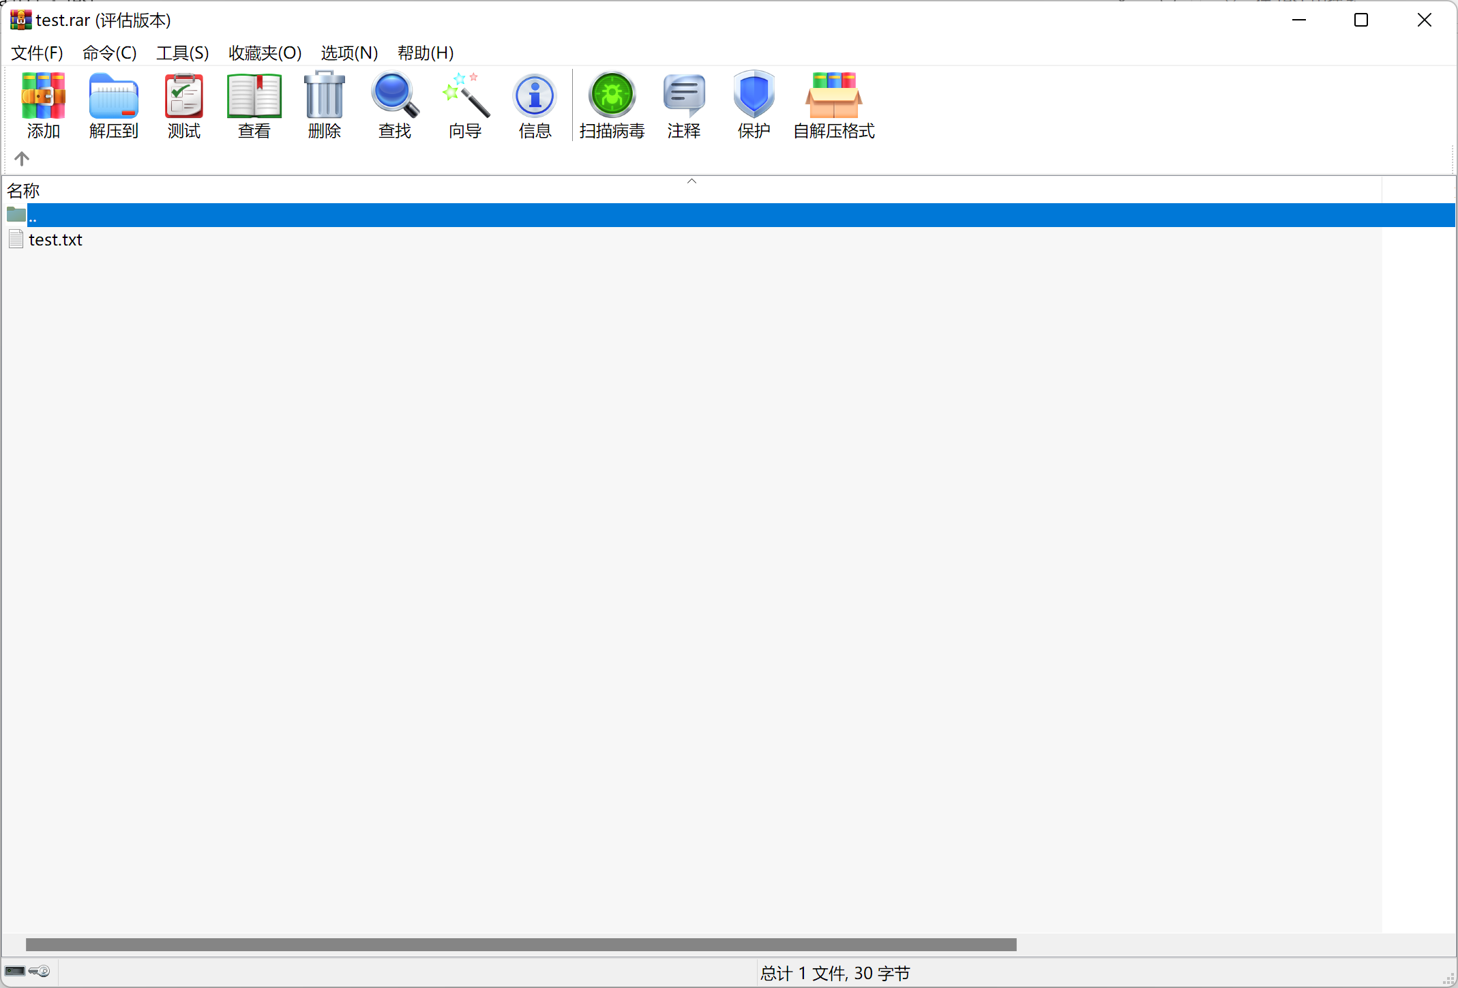The image size is (1458, 988).
Task: Go up one level arrow
Action: click(x=22, y=159)
